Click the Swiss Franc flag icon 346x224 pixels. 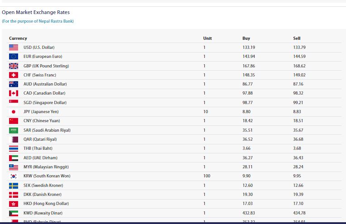tap(14, 75)
